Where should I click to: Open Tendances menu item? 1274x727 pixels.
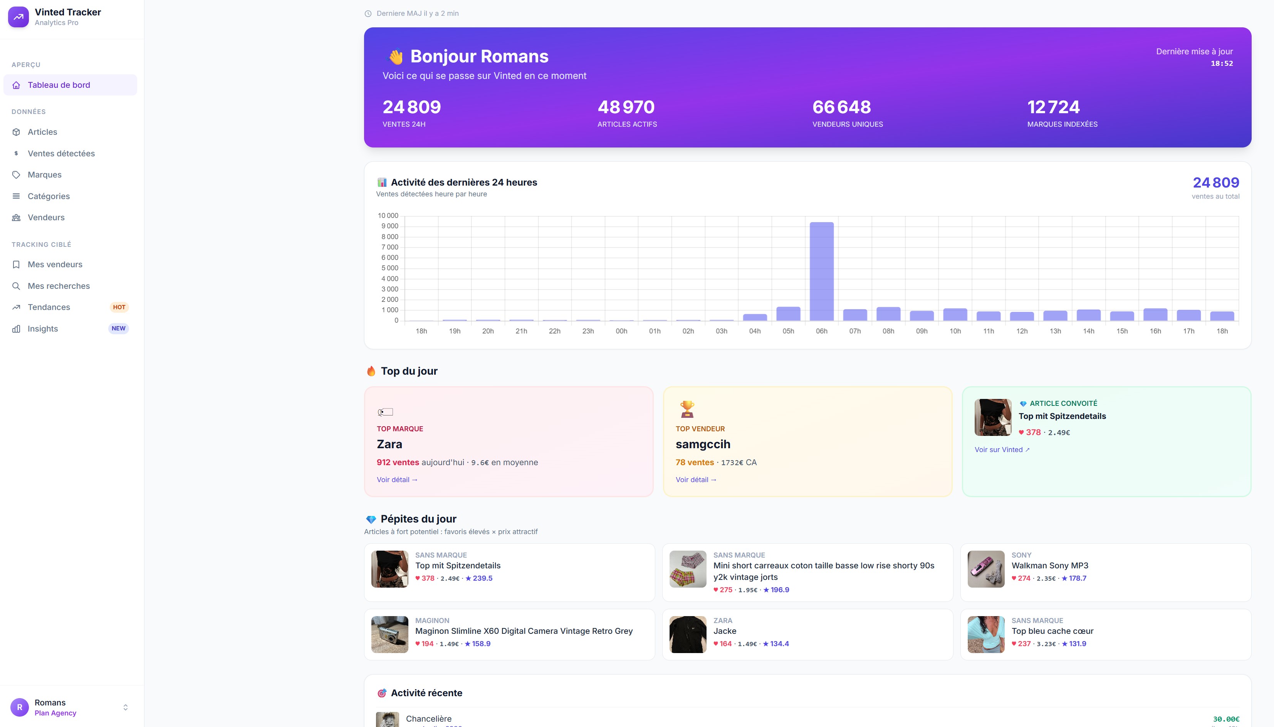(70, 307)
